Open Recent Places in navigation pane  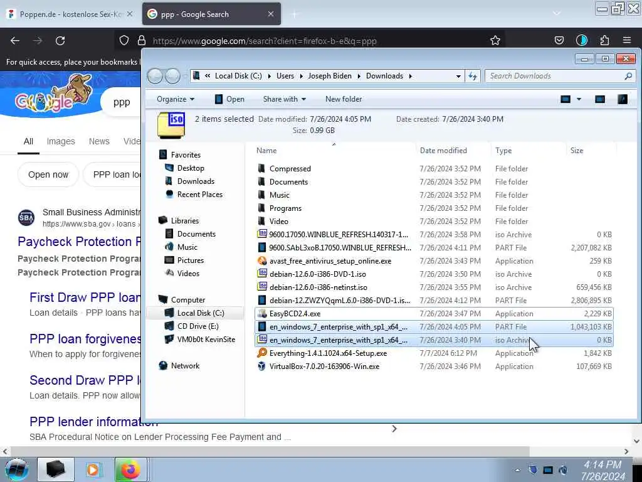pos(200,195)
